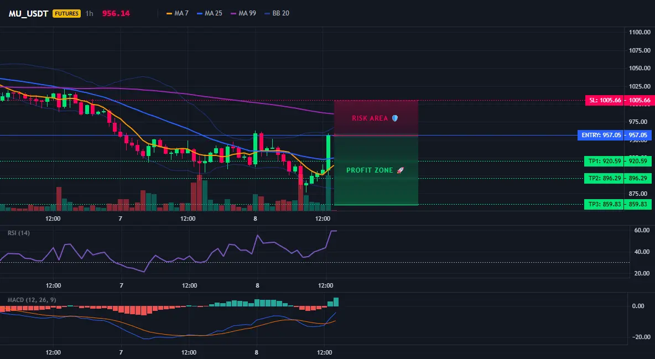Click the RSI 40.00 axis value
The height and width of the screenshot is (359, 655).
pyautogui.click(x=642, y=252)
